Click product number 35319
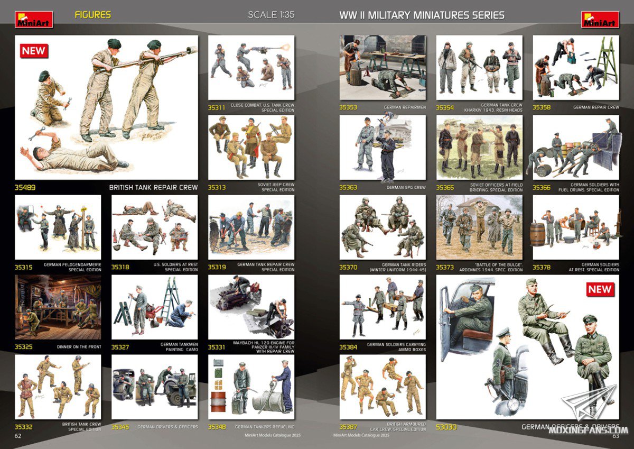Image resolution: width=634 pixels, height=449 pixels. coord(217,267)
